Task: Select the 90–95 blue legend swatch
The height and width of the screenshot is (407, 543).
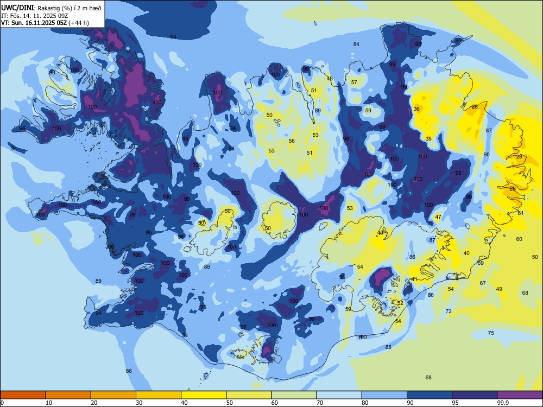Action: tap(430, 395)
